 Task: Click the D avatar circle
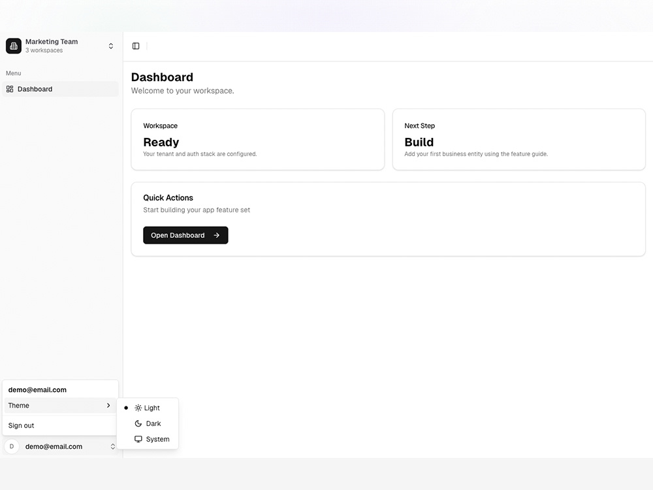[x=12, y=447]
